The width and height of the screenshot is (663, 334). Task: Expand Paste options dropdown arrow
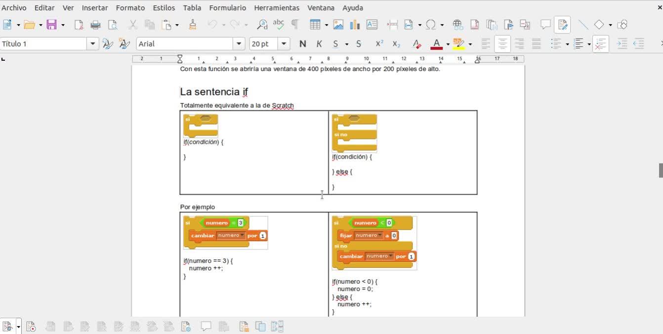(x=177, y=25)
